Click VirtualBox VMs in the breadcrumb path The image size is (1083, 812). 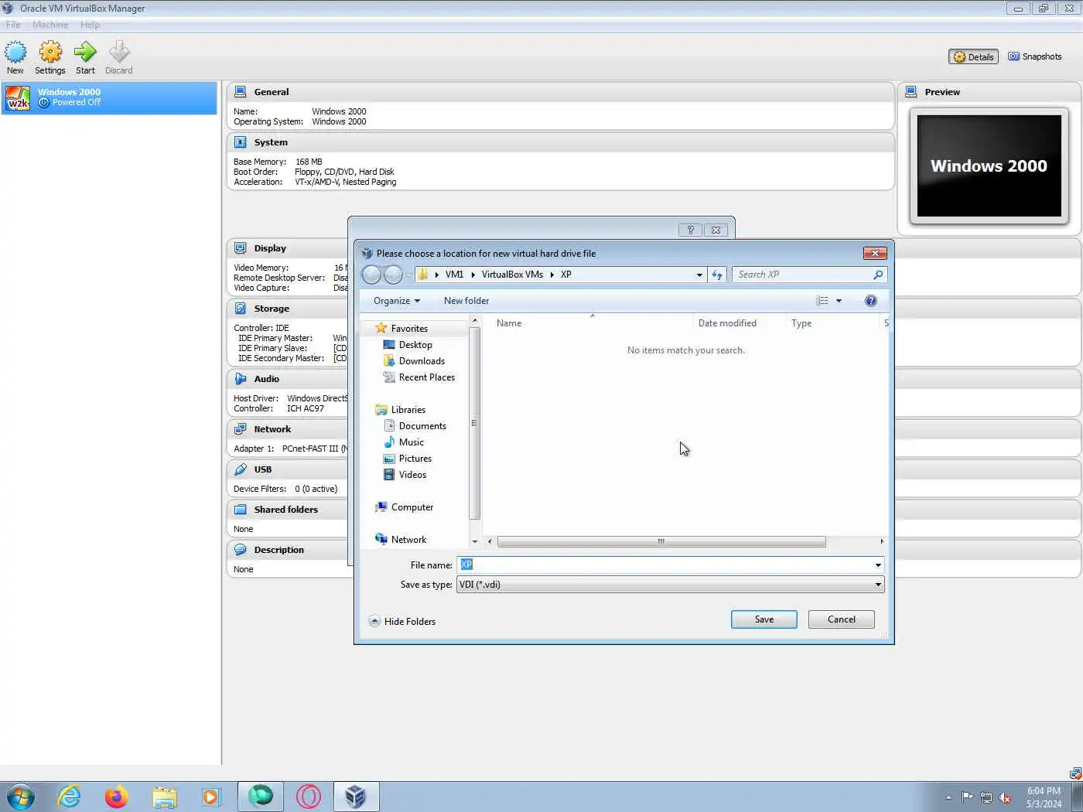(512, 275)
